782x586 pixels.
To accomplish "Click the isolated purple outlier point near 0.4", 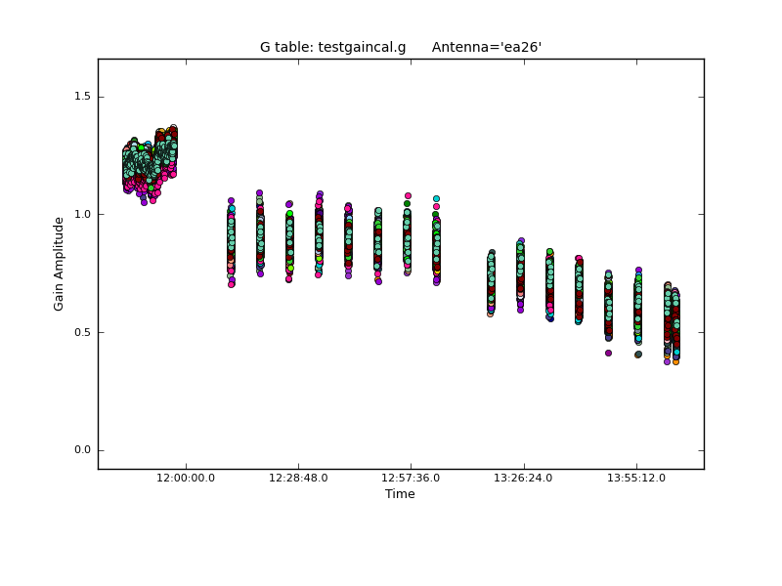I will 608,353.
